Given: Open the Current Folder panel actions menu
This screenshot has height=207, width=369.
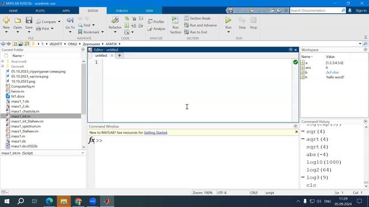Looking at the screenshot, I should click(83, 50).
